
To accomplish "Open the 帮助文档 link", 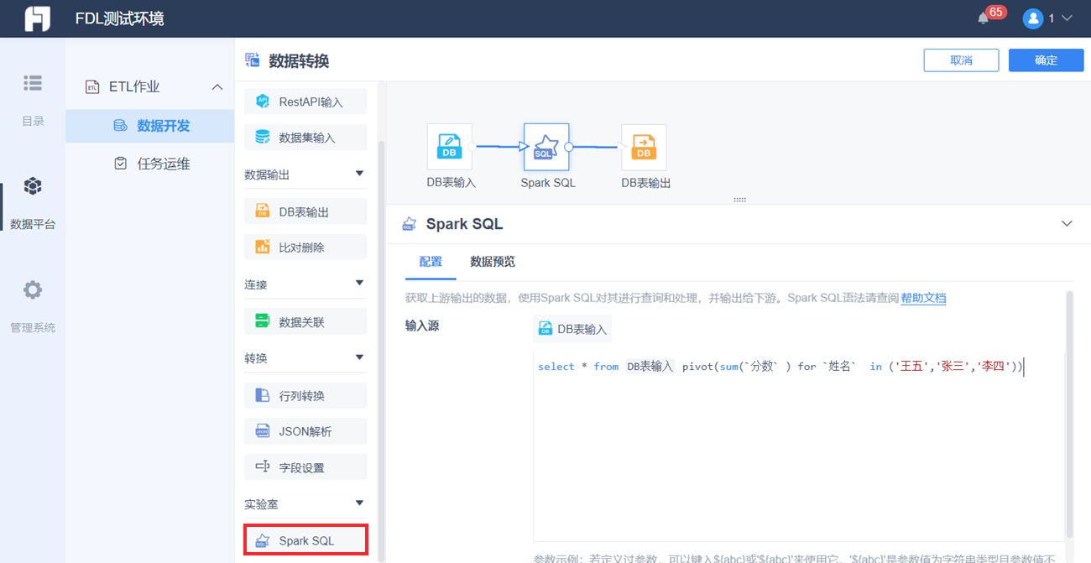I will tap(923, 298).
